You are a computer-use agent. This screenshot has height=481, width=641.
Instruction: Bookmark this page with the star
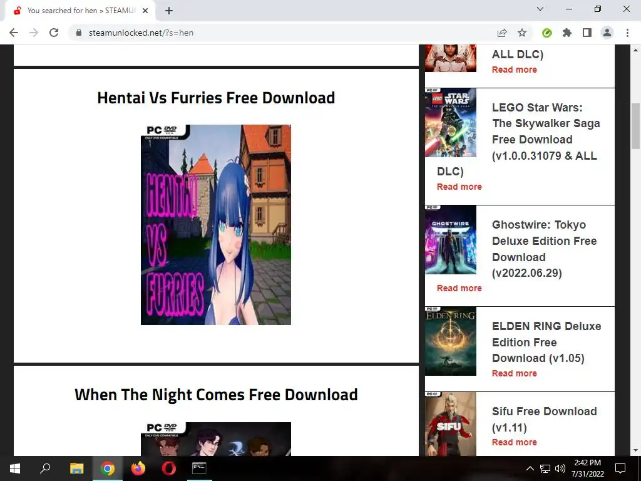coord(522,33)
